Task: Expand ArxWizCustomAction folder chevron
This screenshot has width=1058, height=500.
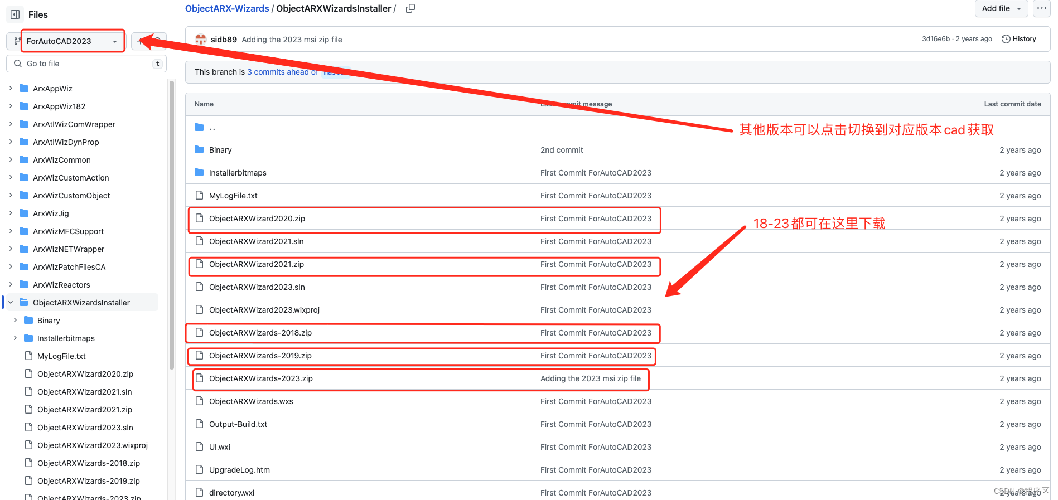Action: 11,177
